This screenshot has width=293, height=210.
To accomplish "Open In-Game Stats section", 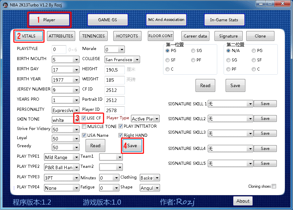I will (224, 20).
